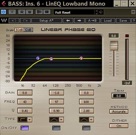The height and width of the screenshot is (135, 136).
Task: Toggle On/Off for the 43 Hz band
Action: (x=25, y=128)
